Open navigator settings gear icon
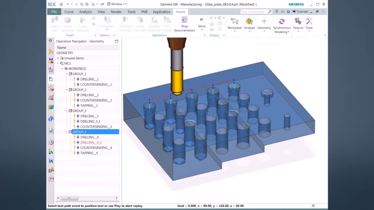The height and width of the screenshot is (210, 374). pos(51,41)
